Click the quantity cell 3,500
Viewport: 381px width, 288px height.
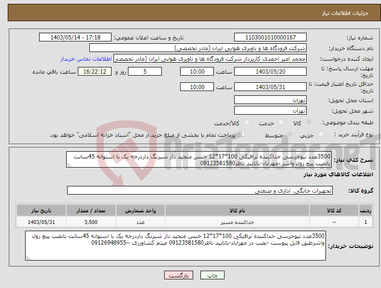(91, 222)
